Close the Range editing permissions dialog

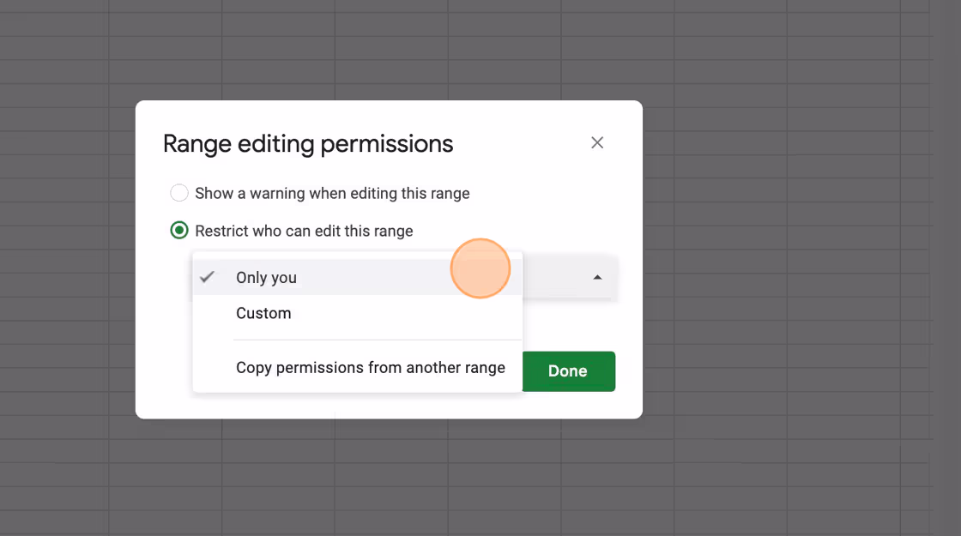click(x=597, y=142)
